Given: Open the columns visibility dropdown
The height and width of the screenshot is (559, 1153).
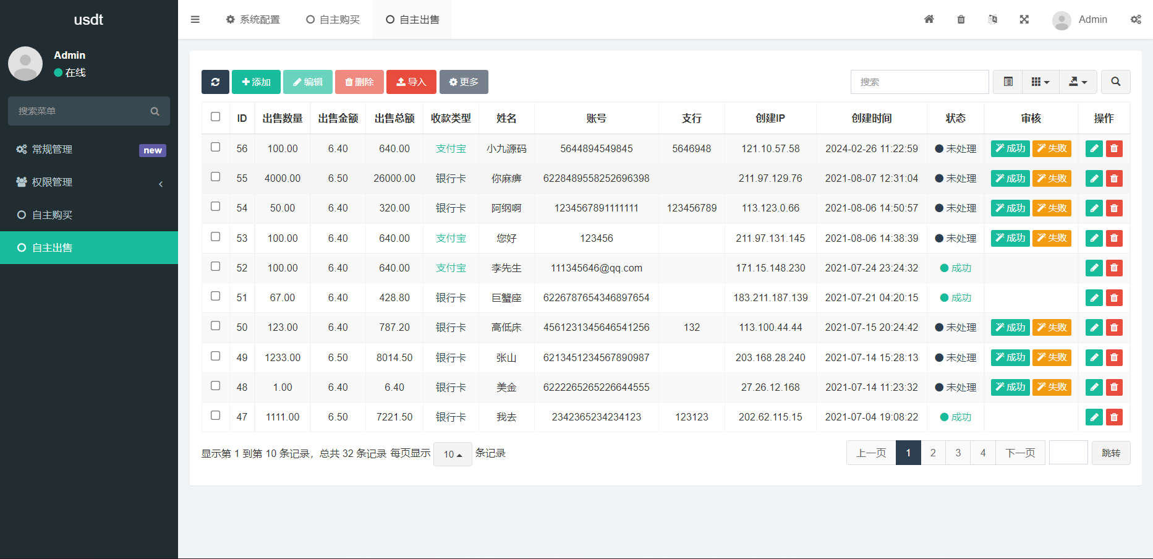Looking at the screenshot, I should (1040, 82).
